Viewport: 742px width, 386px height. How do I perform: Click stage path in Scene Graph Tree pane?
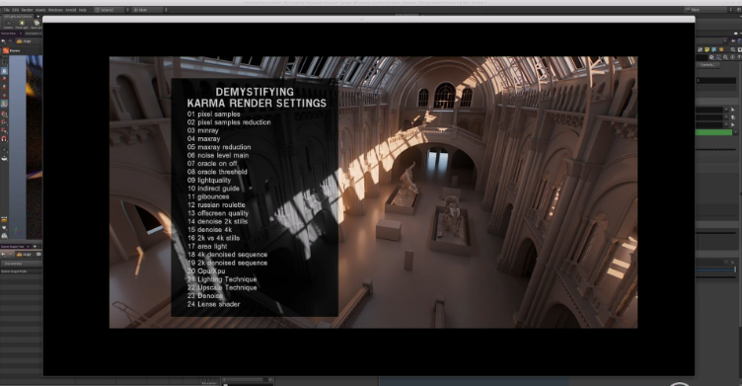tap(24, 255)
